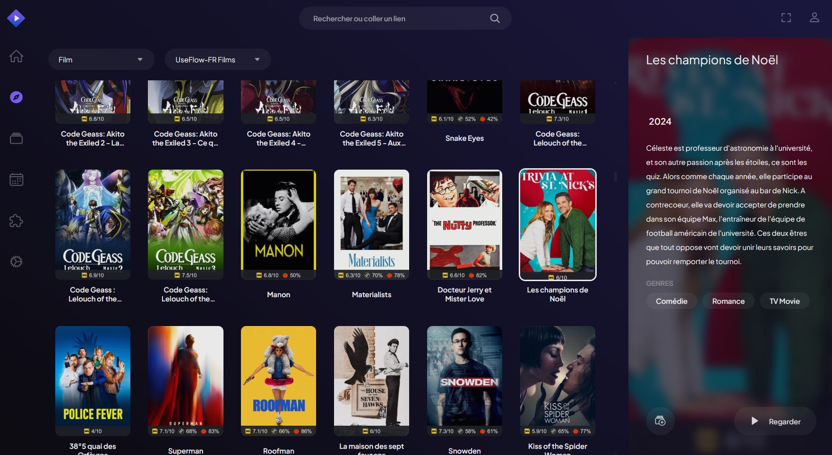The width and height of the screenshot is (832, 455).
Task: Select the Romance genre tag
Action: pyautogui.click(x=728, y=301)
